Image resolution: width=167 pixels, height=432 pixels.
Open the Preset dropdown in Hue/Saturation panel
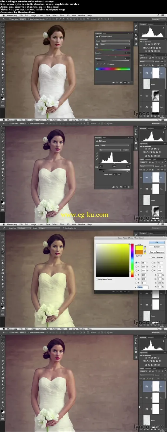click(115, 41)
